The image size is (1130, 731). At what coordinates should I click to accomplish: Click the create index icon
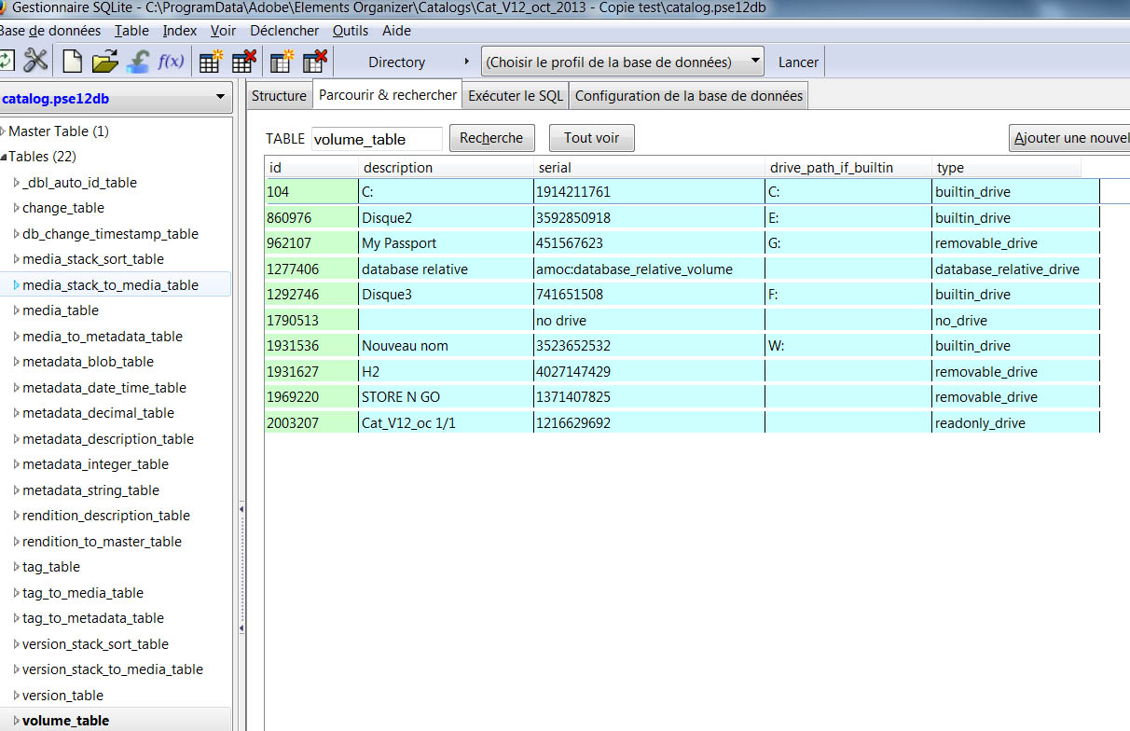(281, 60)
